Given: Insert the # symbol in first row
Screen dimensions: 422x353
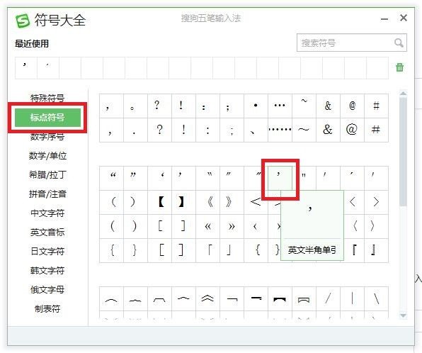Looking at the screenshot, I should coord(376,106).
